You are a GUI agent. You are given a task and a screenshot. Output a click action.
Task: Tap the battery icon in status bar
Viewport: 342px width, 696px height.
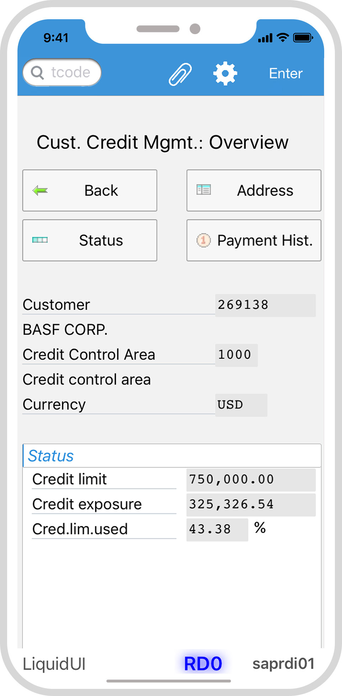point(302,38)
